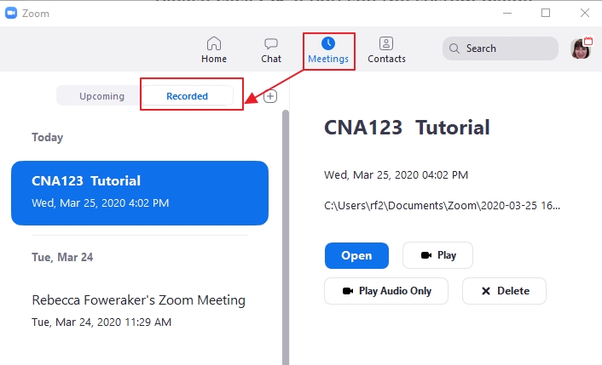Click the recordings list vertical scrollbar
602x365 pixels.
286,237
